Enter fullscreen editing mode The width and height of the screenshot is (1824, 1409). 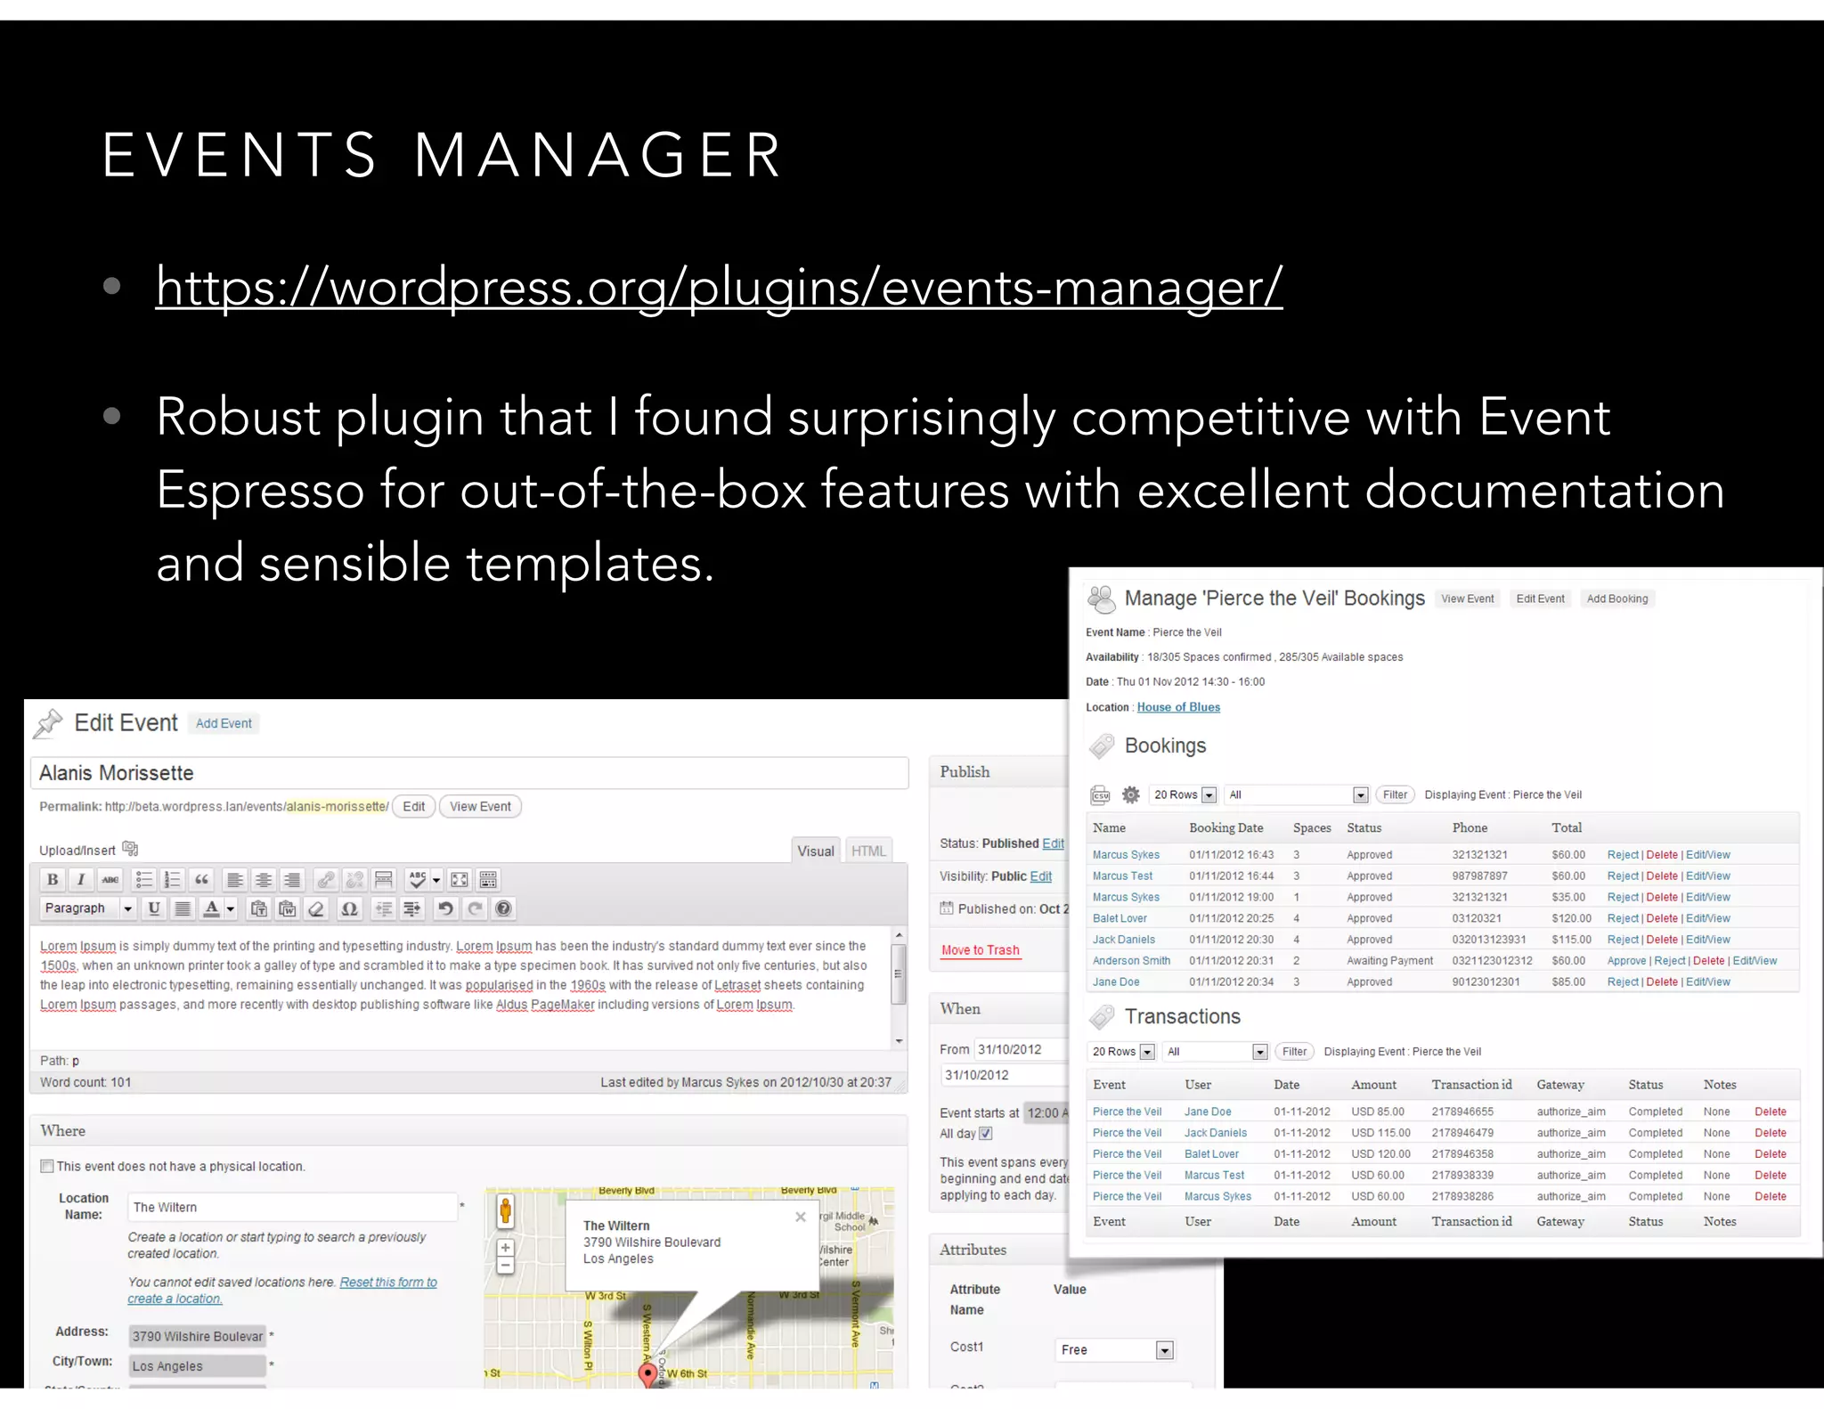coord(460,880)
